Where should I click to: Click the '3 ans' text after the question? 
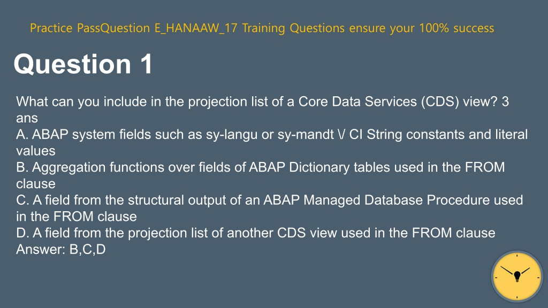505,102
